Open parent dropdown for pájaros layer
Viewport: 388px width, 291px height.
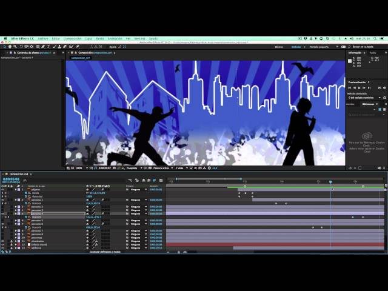tap(139, 190)
